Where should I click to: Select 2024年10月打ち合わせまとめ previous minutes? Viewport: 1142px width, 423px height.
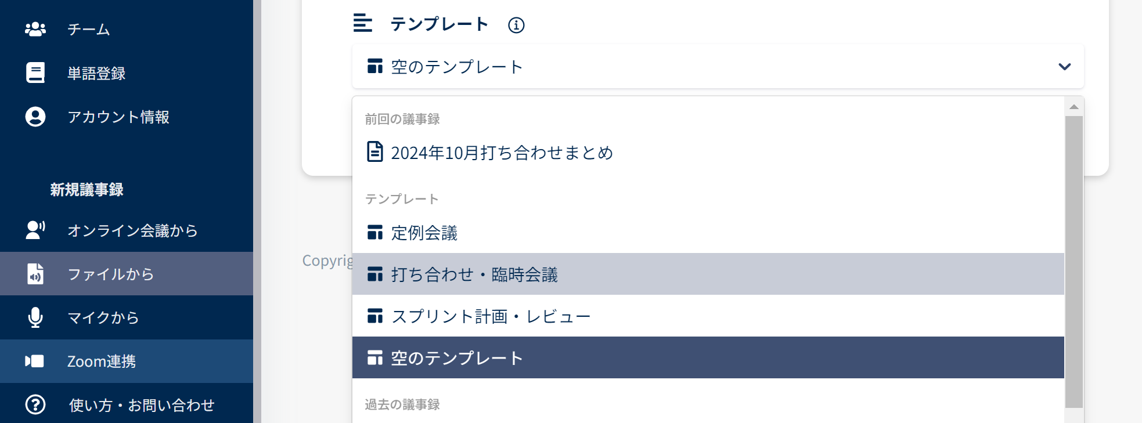click(x=502, y=153)
